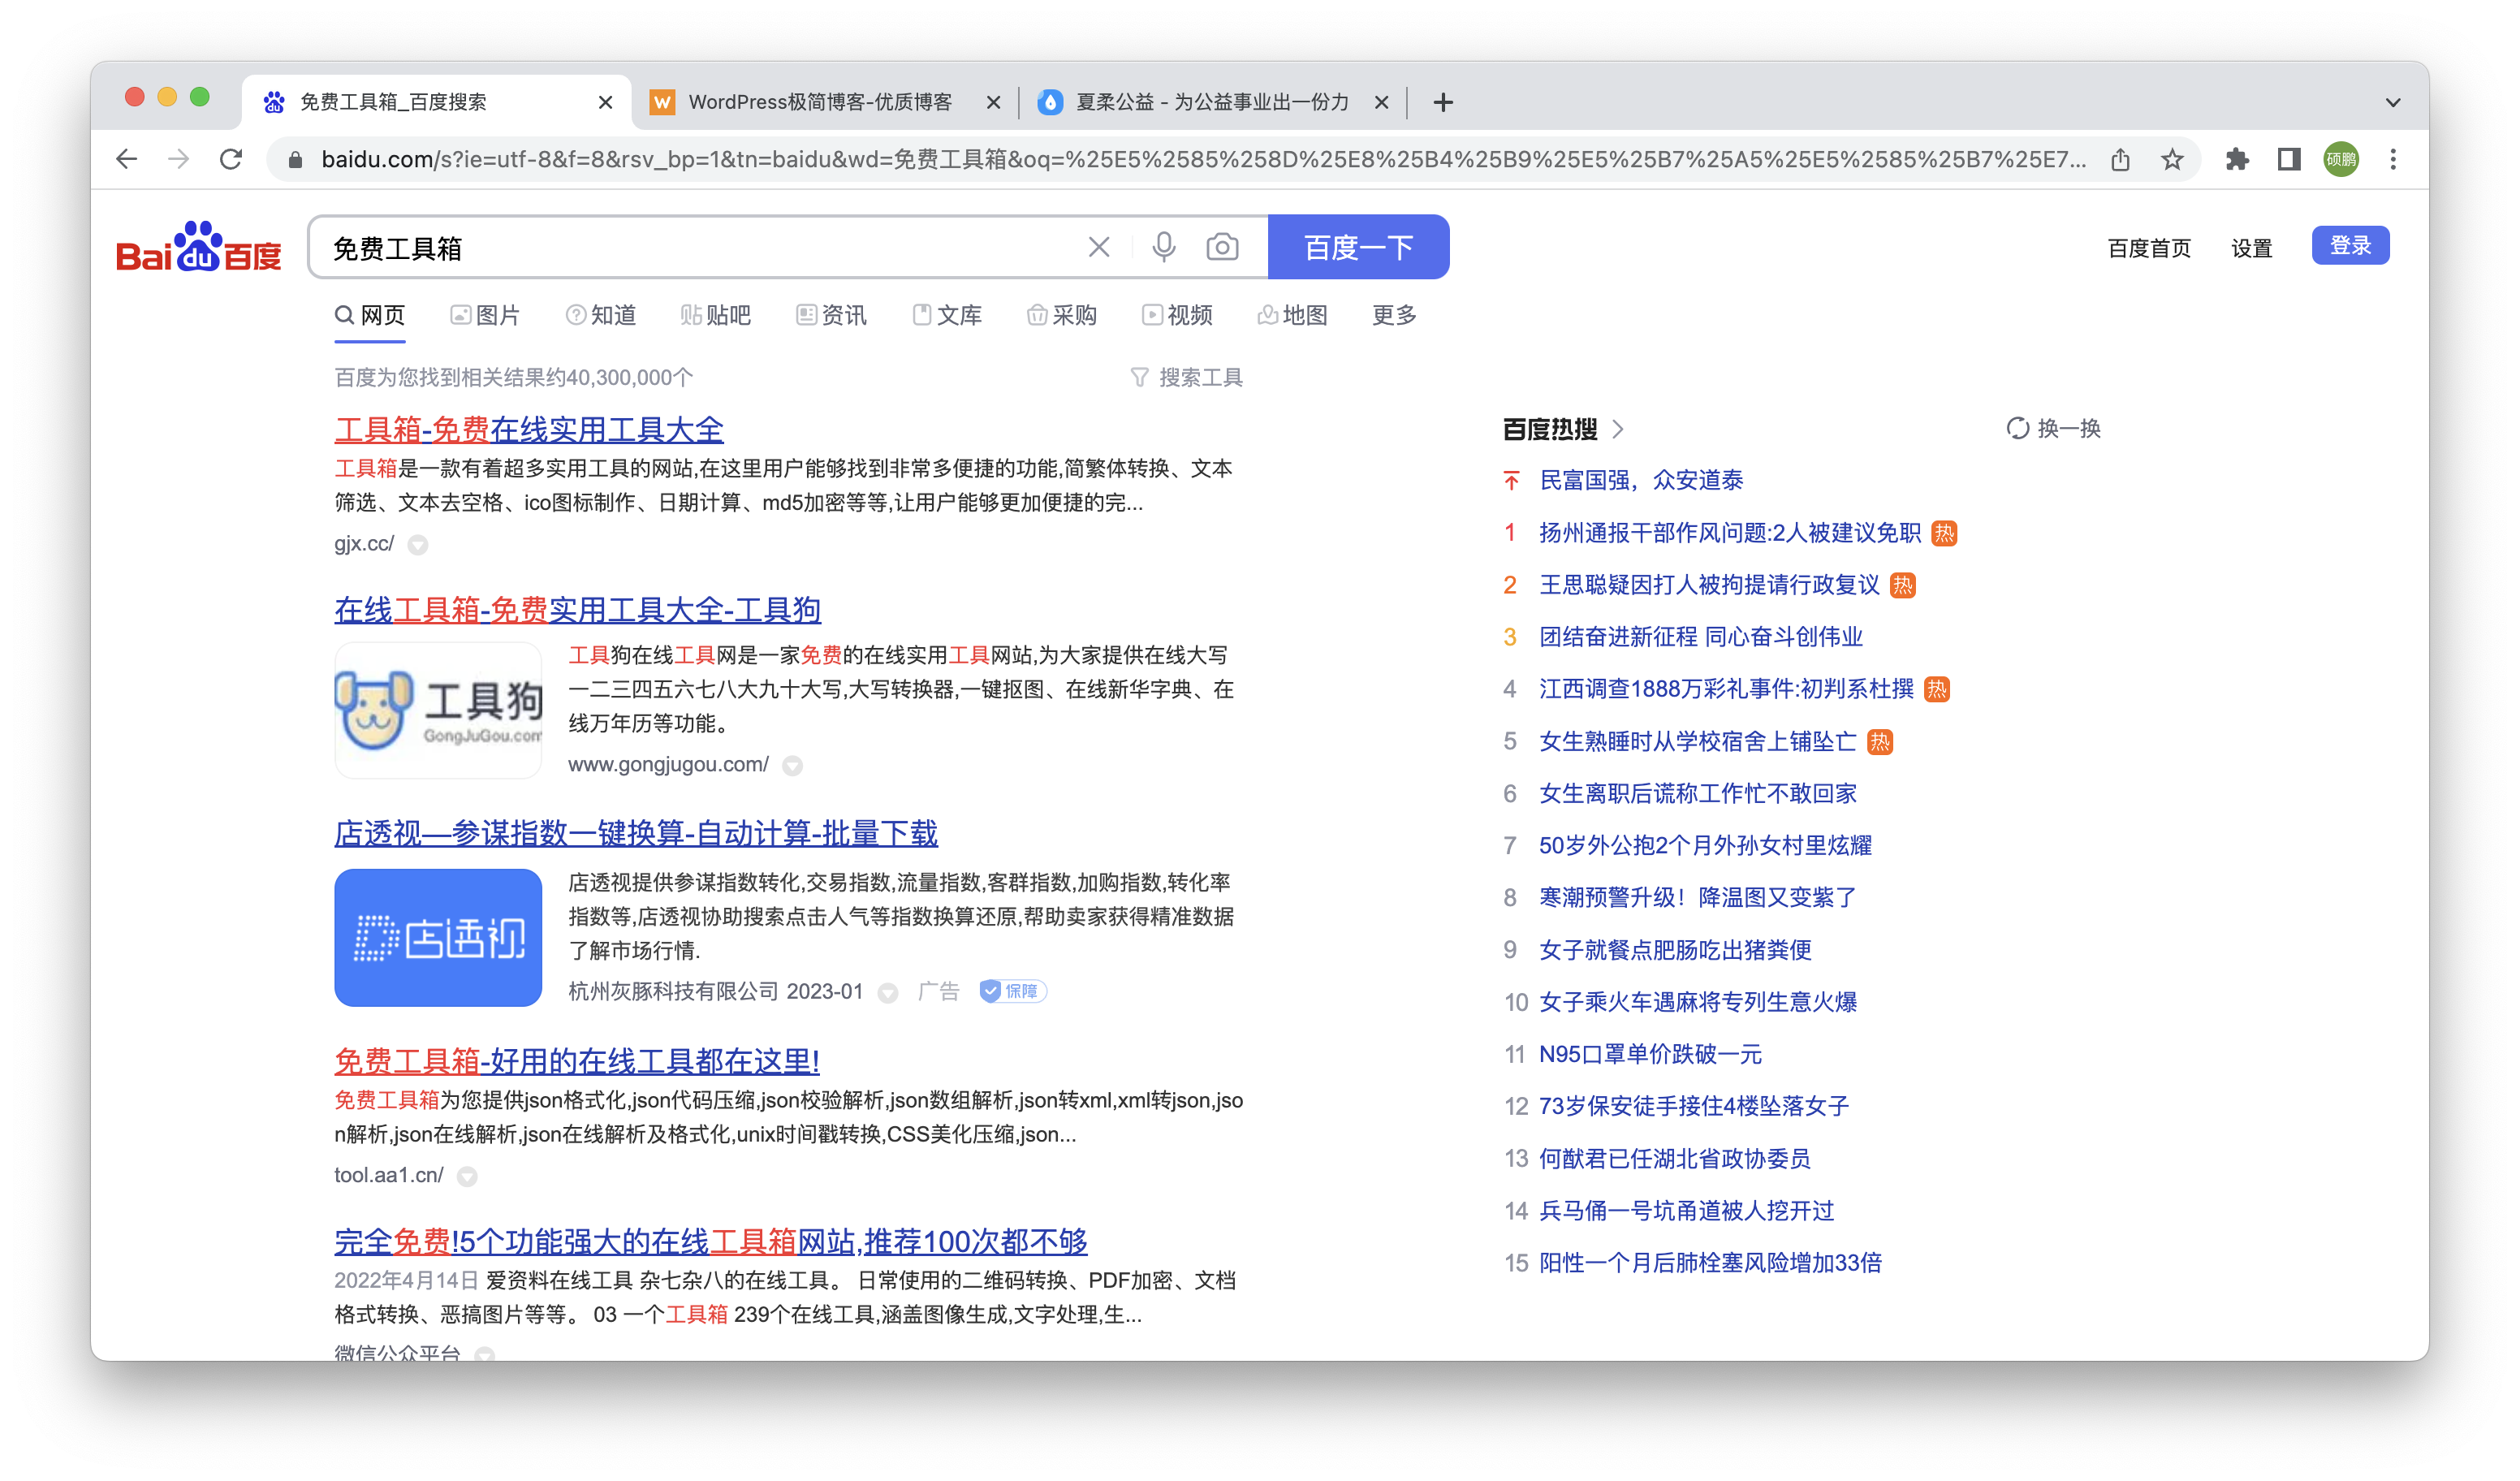The height and width of the screenshot is (1481, 2520).
Task: Reload the page
Action: pyautogui.click(x=231, y=159)
